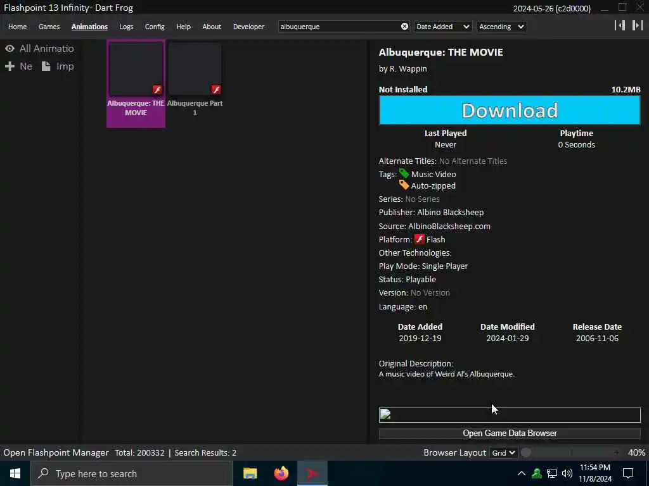Click the Flashpoint taskbar icon
This screenshot has width=649, height=486.
312,473
